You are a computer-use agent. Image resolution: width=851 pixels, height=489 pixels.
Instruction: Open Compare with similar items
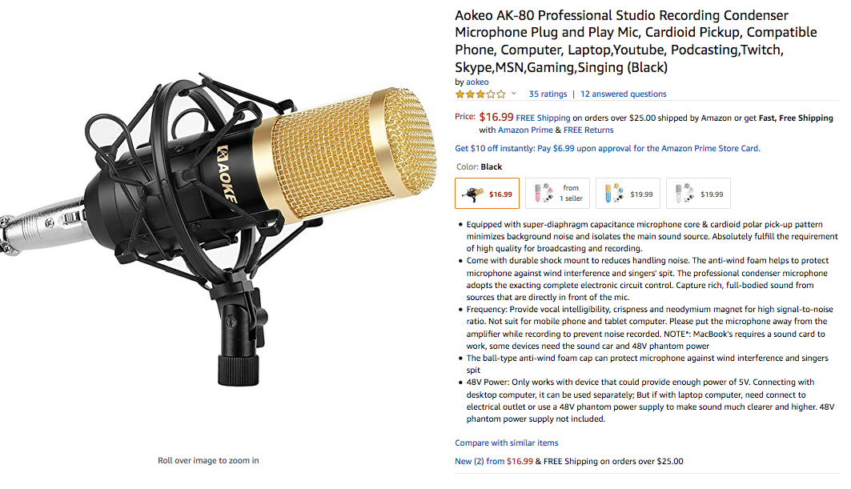click(507, 443)
